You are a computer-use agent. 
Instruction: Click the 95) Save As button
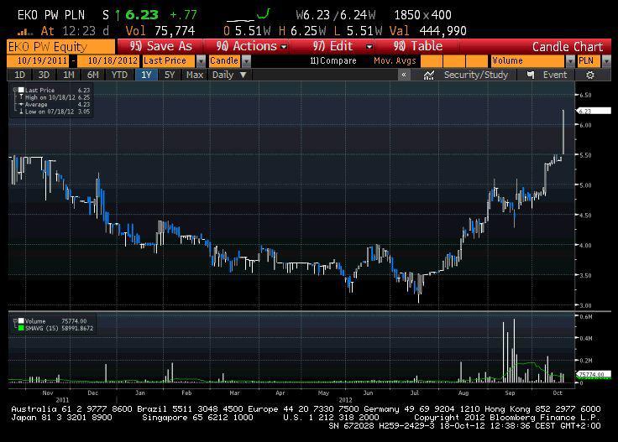point(161,46)
